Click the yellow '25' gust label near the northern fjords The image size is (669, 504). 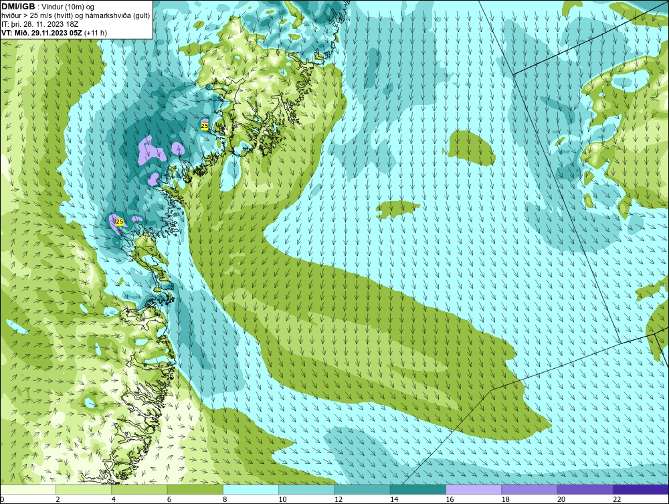tap(205, 126)
